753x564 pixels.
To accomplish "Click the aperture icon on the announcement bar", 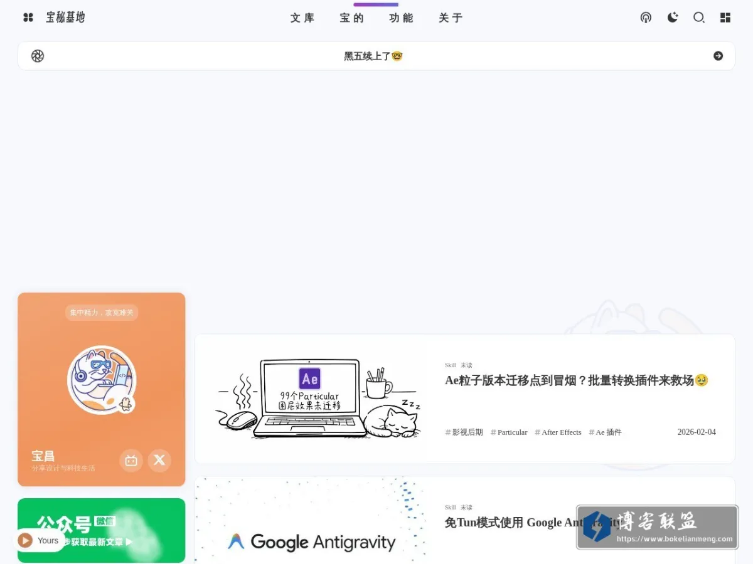I will point(38,56).
